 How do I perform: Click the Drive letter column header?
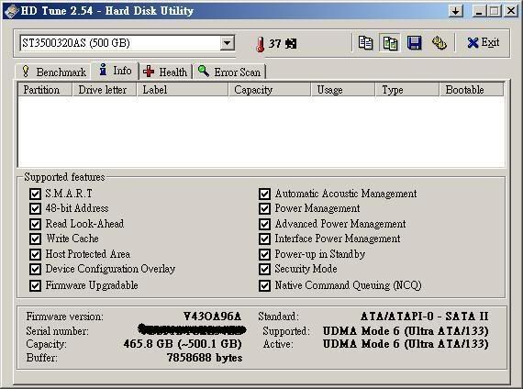point(105,90)
